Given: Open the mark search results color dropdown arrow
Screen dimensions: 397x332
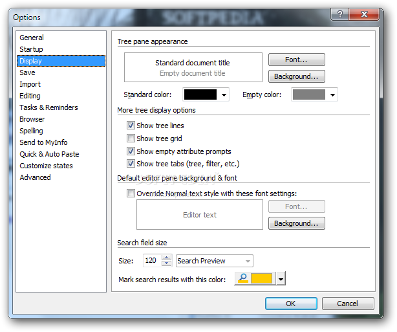Looking at the screenshot, I should coord(281,278).
